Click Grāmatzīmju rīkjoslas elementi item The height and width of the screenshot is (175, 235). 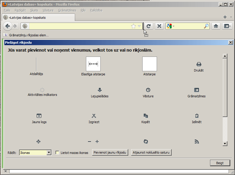[x=26, y=35]
